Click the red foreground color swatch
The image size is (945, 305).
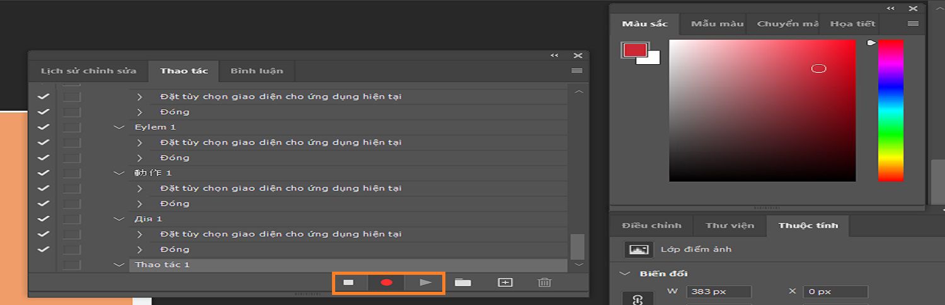coord(635,50)
